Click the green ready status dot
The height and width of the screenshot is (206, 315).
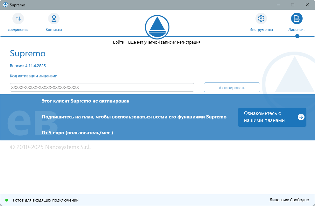pos(7,200)
